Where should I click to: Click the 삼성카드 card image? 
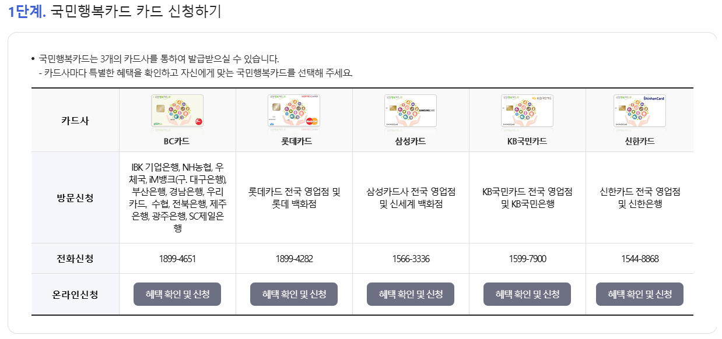411,111
